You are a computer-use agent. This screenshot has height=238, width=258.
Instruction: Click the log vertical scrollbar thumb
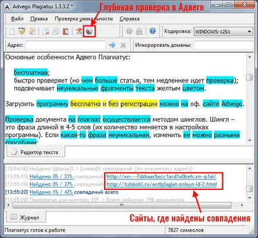point(250,189)
